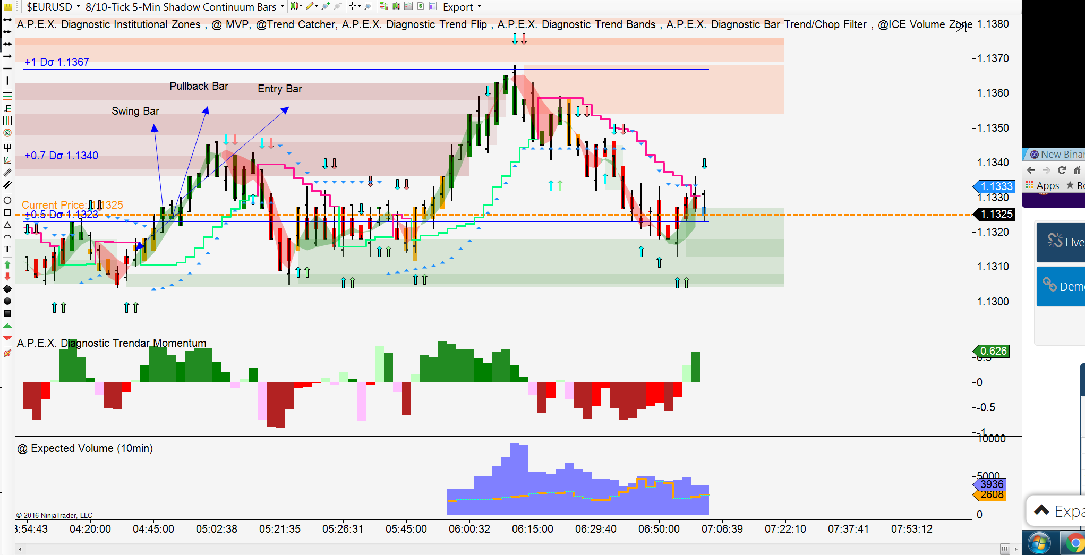1085x555 pixels.
Task: Open the chart style candlestick icon
Action: (294, 6)
